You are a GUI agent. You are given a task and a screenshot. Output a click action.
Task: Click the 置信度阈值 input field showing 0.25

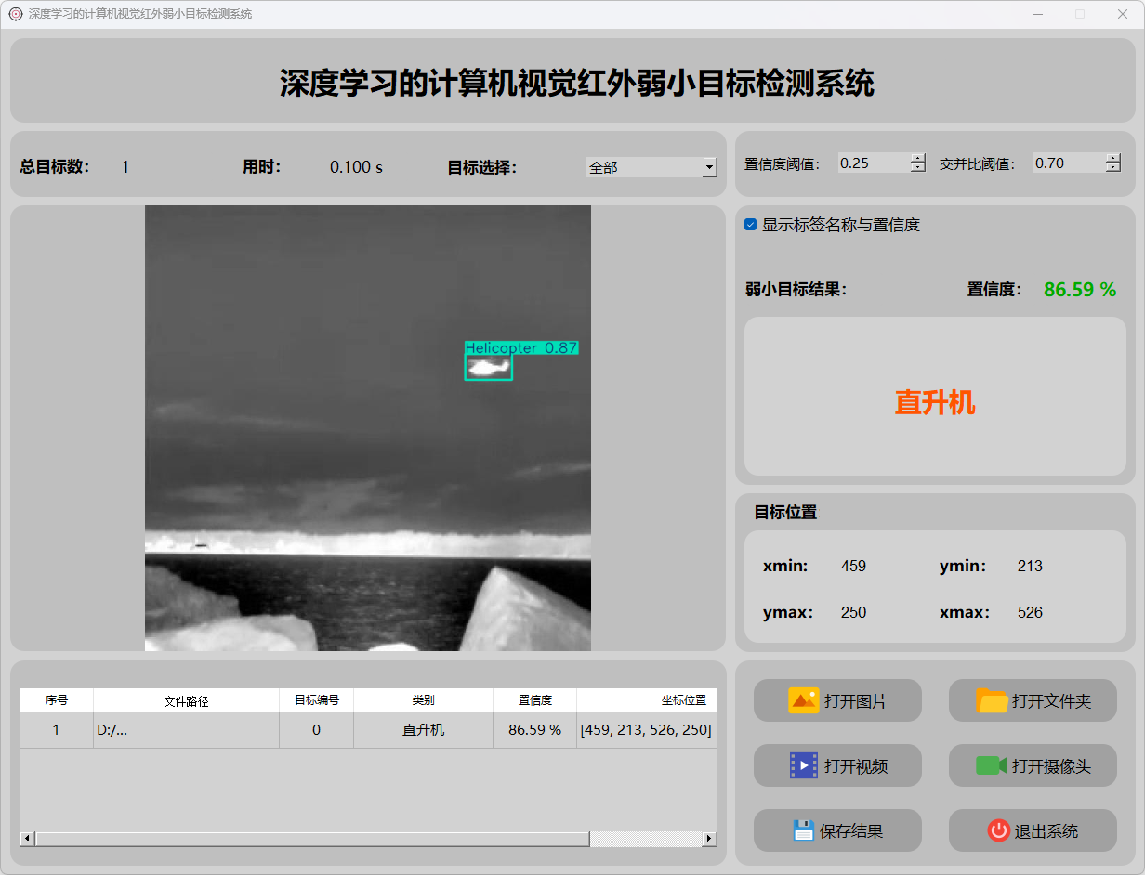click(872, 163)
